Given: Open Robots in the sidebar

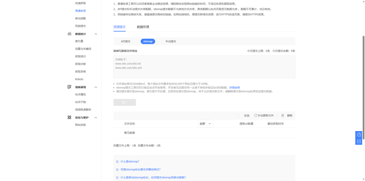Looking at the screenshot, I should coord(79,79).
